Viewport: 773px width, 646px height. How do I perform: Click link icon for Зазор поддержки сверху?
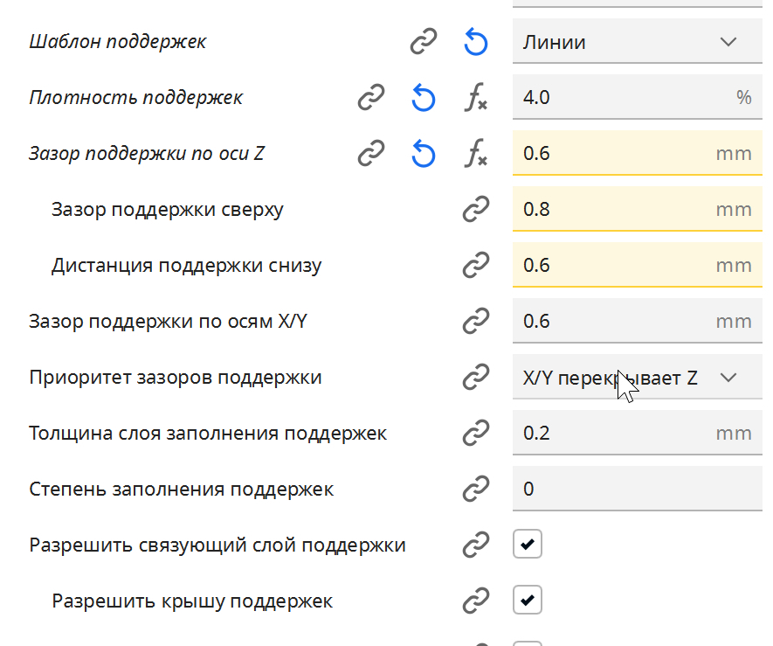(475, 210)
